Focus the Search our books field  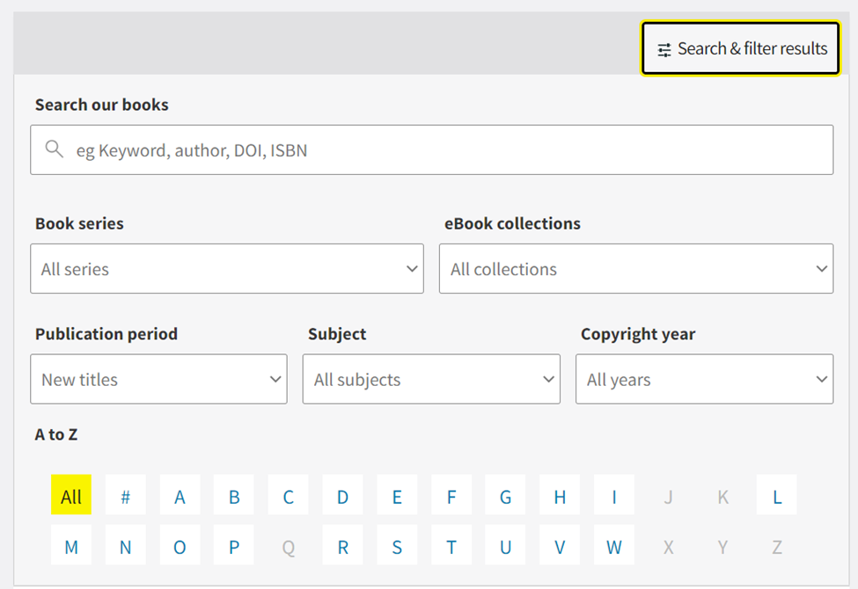(x=432, y=149)
